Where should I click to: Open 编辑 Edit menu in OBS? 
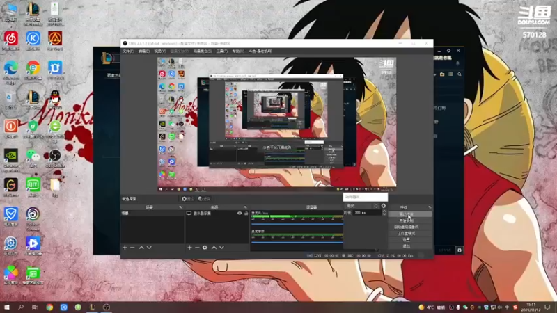[144, 51]
